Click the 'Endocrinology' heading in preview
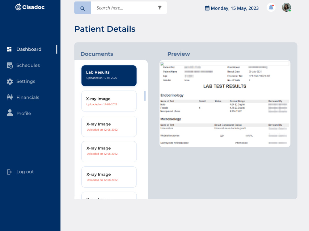Image resolution: width=309 pixels, height=231 pixels. (172, 95)
